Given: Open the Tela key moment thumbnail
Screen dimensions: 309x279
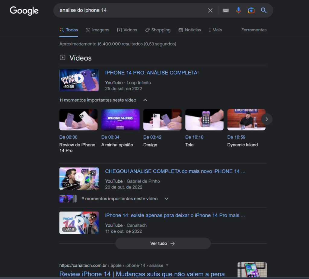Looking at the screenshot, I should pyautogui.click(x=204, y=120).
